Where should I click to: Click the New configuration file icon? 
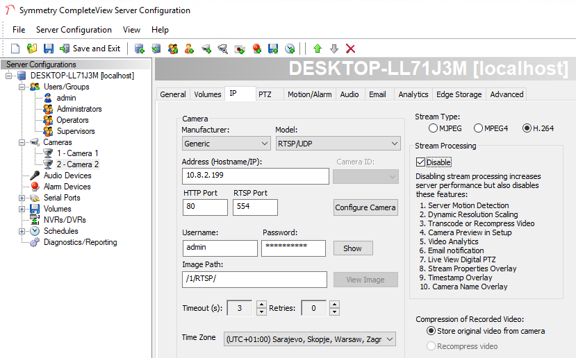(x=15, y=49)
